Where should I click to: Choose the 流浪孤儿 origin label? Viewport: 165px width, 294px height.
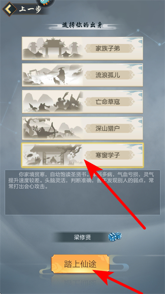[x=108, y=76]
